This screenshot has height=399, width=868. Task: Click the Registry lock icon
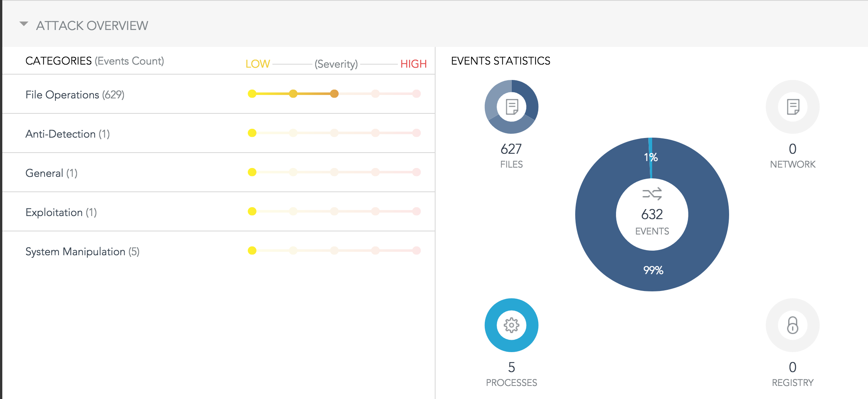coord(793,325)
